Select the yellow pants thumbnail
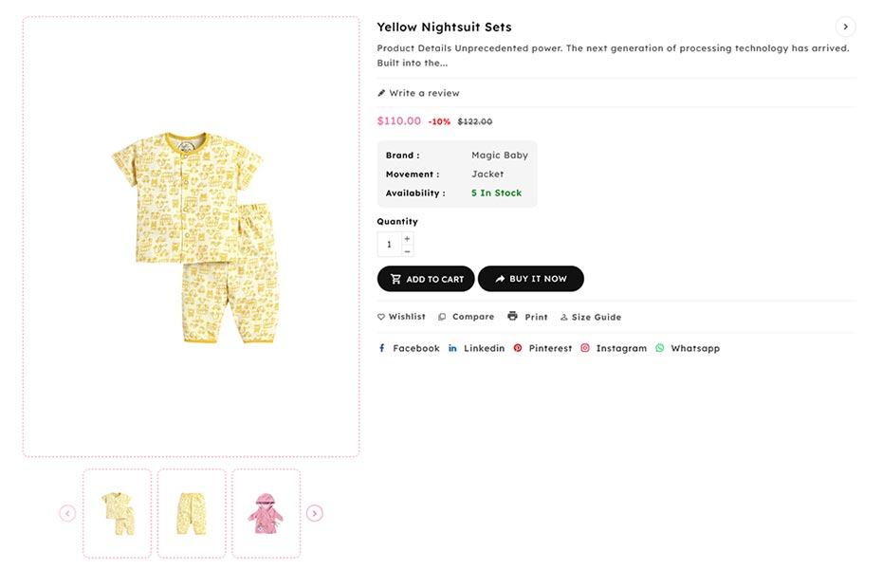Image resolution: width=882 pixels, height=569 pixels. [192, 513]
